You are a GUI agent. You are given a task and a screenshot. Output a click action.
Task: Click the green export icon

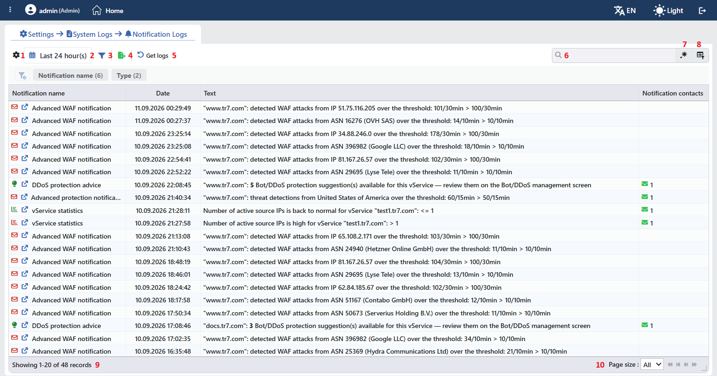[121, 55]
